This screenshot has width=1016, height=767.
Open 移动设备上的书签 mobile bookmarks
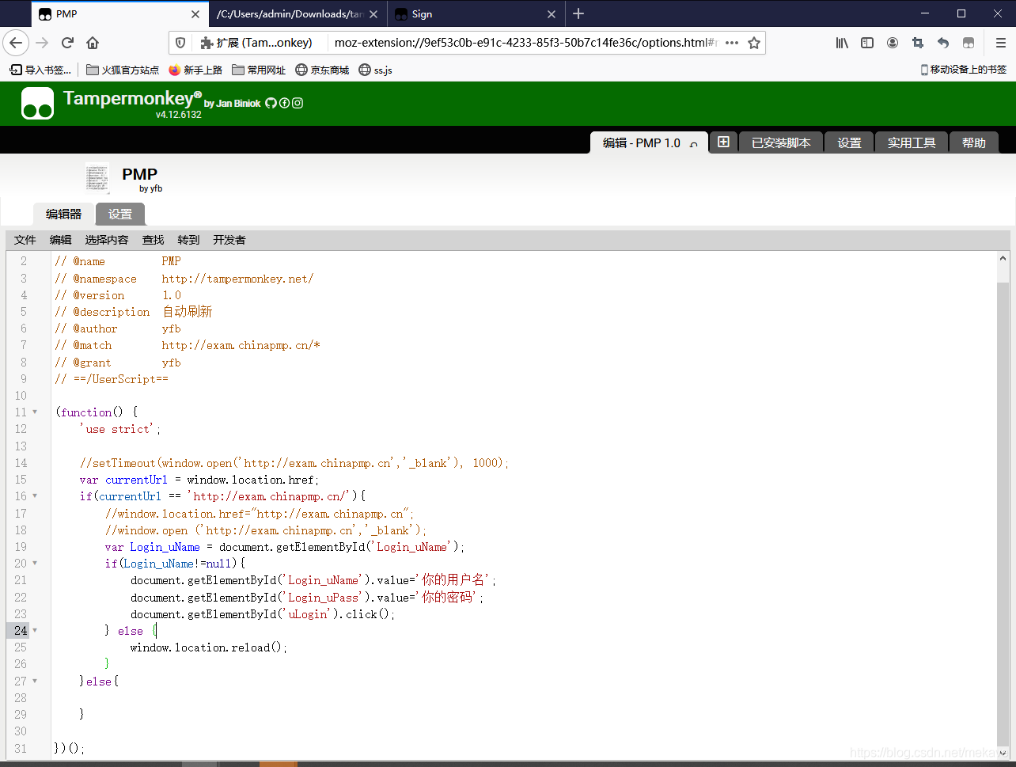point(963,70)
